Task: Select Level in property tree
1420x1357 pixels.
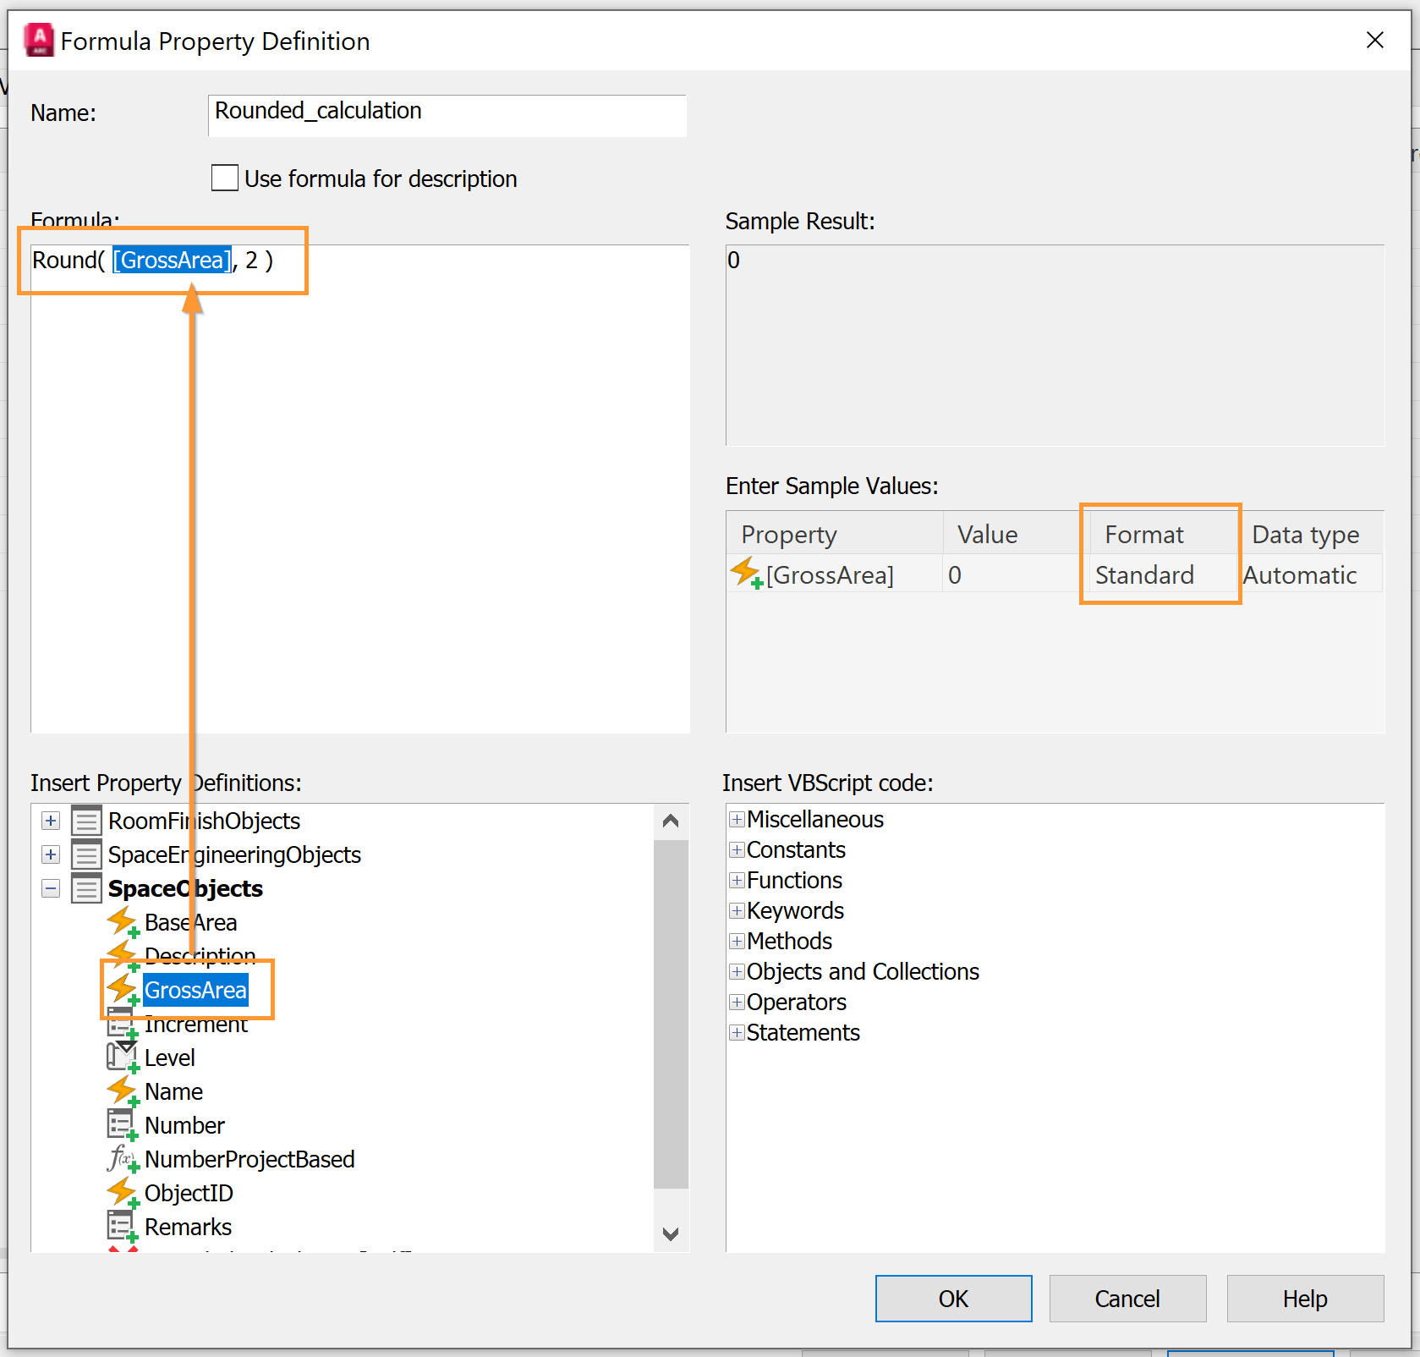Action: click(170, 1058)
